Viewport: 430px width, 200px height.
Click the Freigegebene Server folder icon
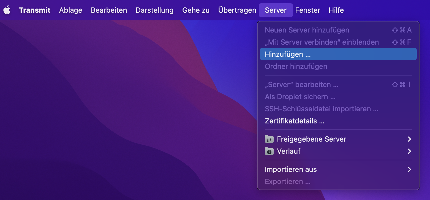269,139
